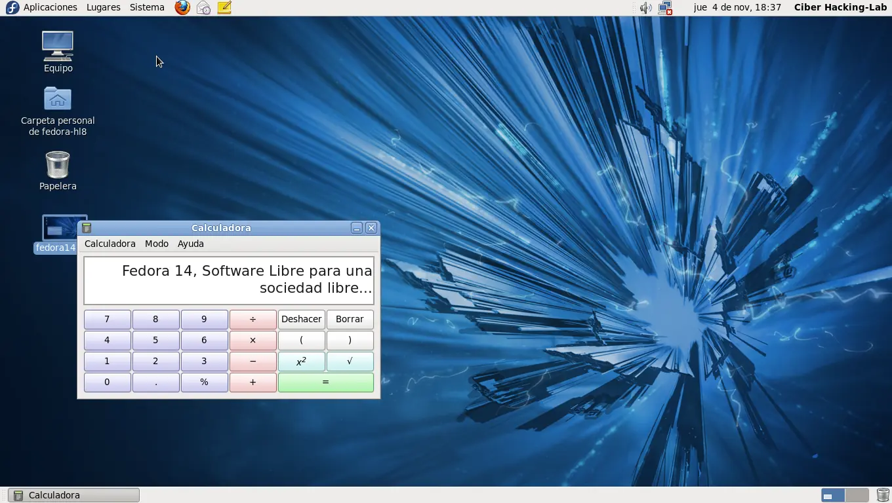Click the number 4 key
The image size is (892, 503).
tap(108, 341)
